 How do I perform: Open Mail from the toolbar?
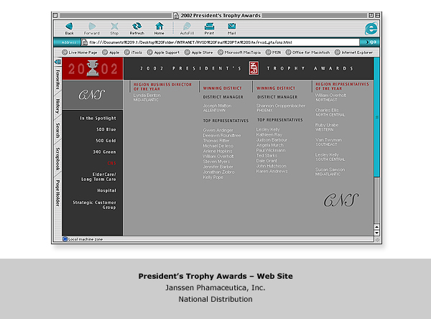point(232,27)
